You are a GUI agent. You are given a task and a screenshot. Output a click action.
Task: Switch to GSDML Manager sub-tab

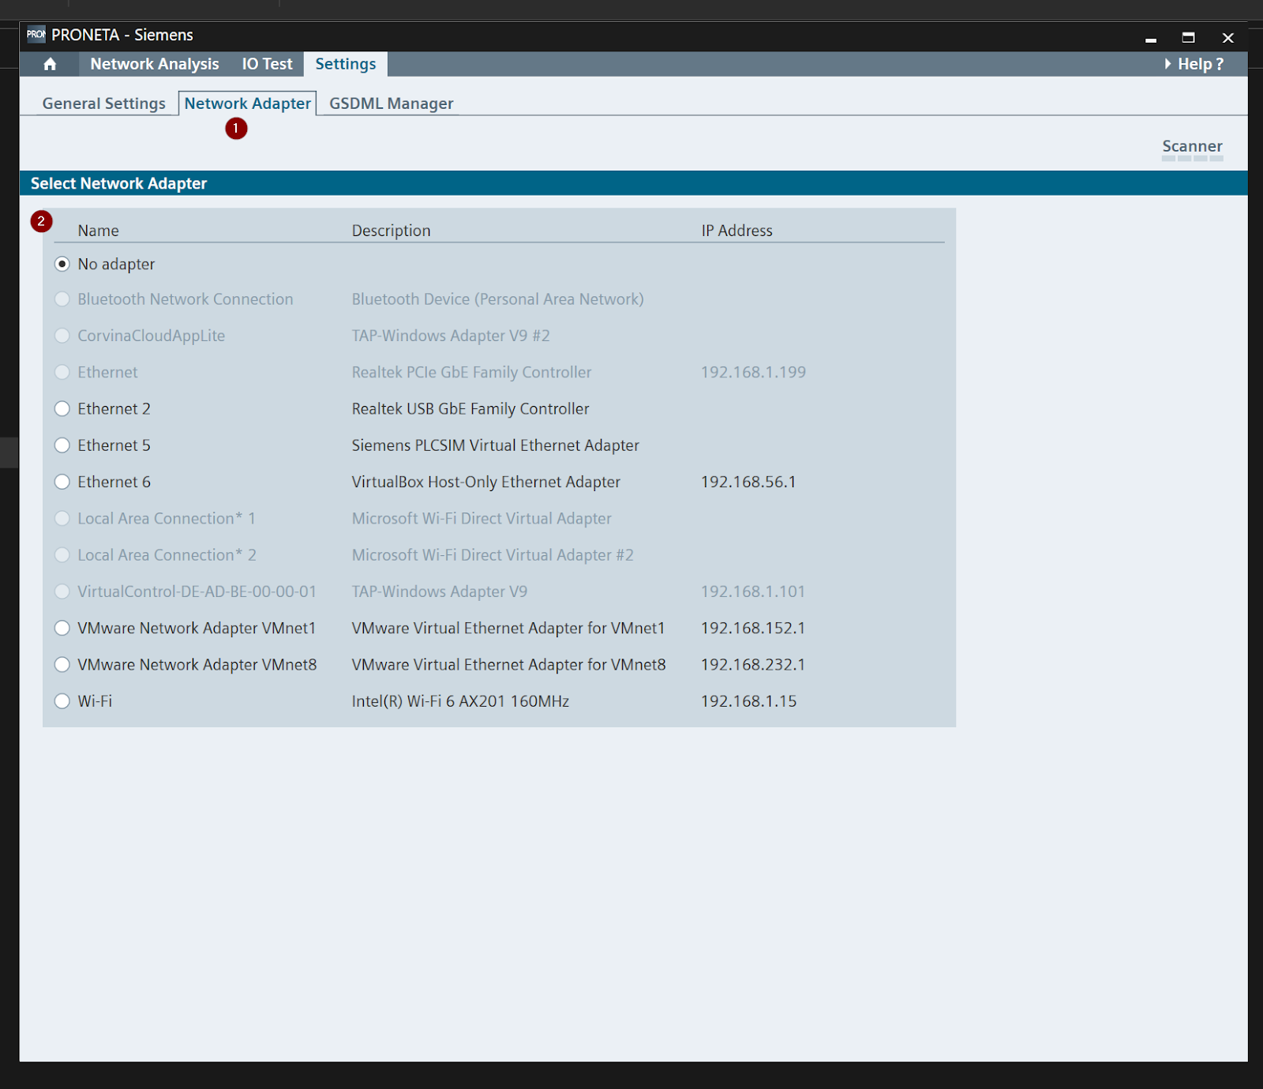(x=392, y=103)
